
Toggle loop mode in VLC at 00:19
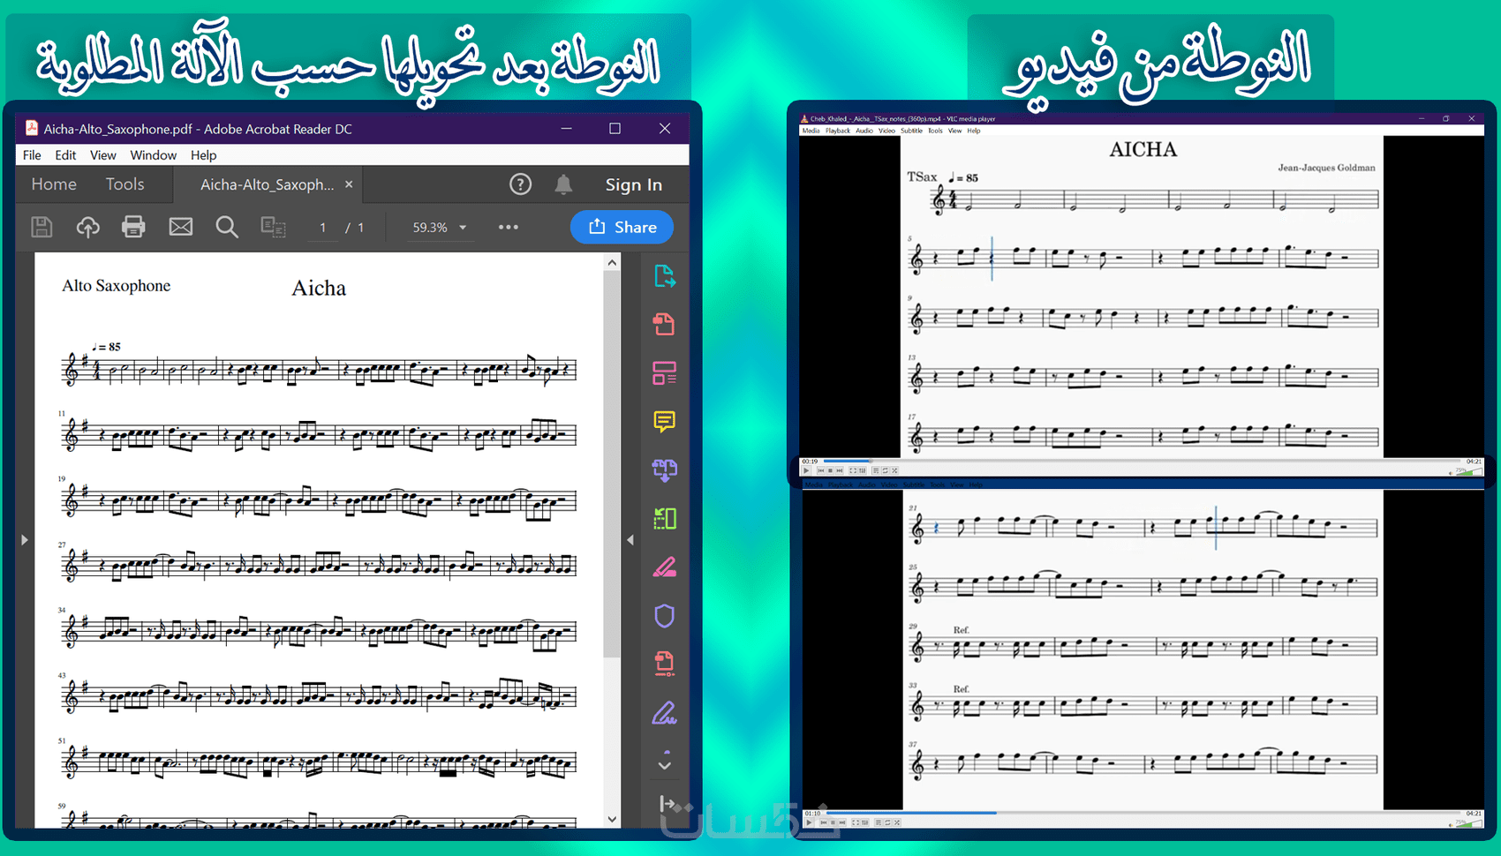pyautogui.click(x=886, y=470)
